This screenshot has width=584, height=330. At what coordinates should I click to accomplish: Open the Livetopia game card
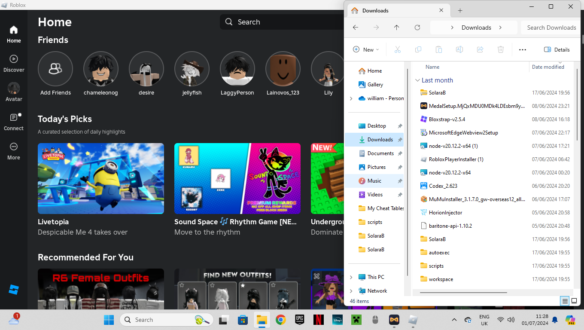(x=101, y=189)
